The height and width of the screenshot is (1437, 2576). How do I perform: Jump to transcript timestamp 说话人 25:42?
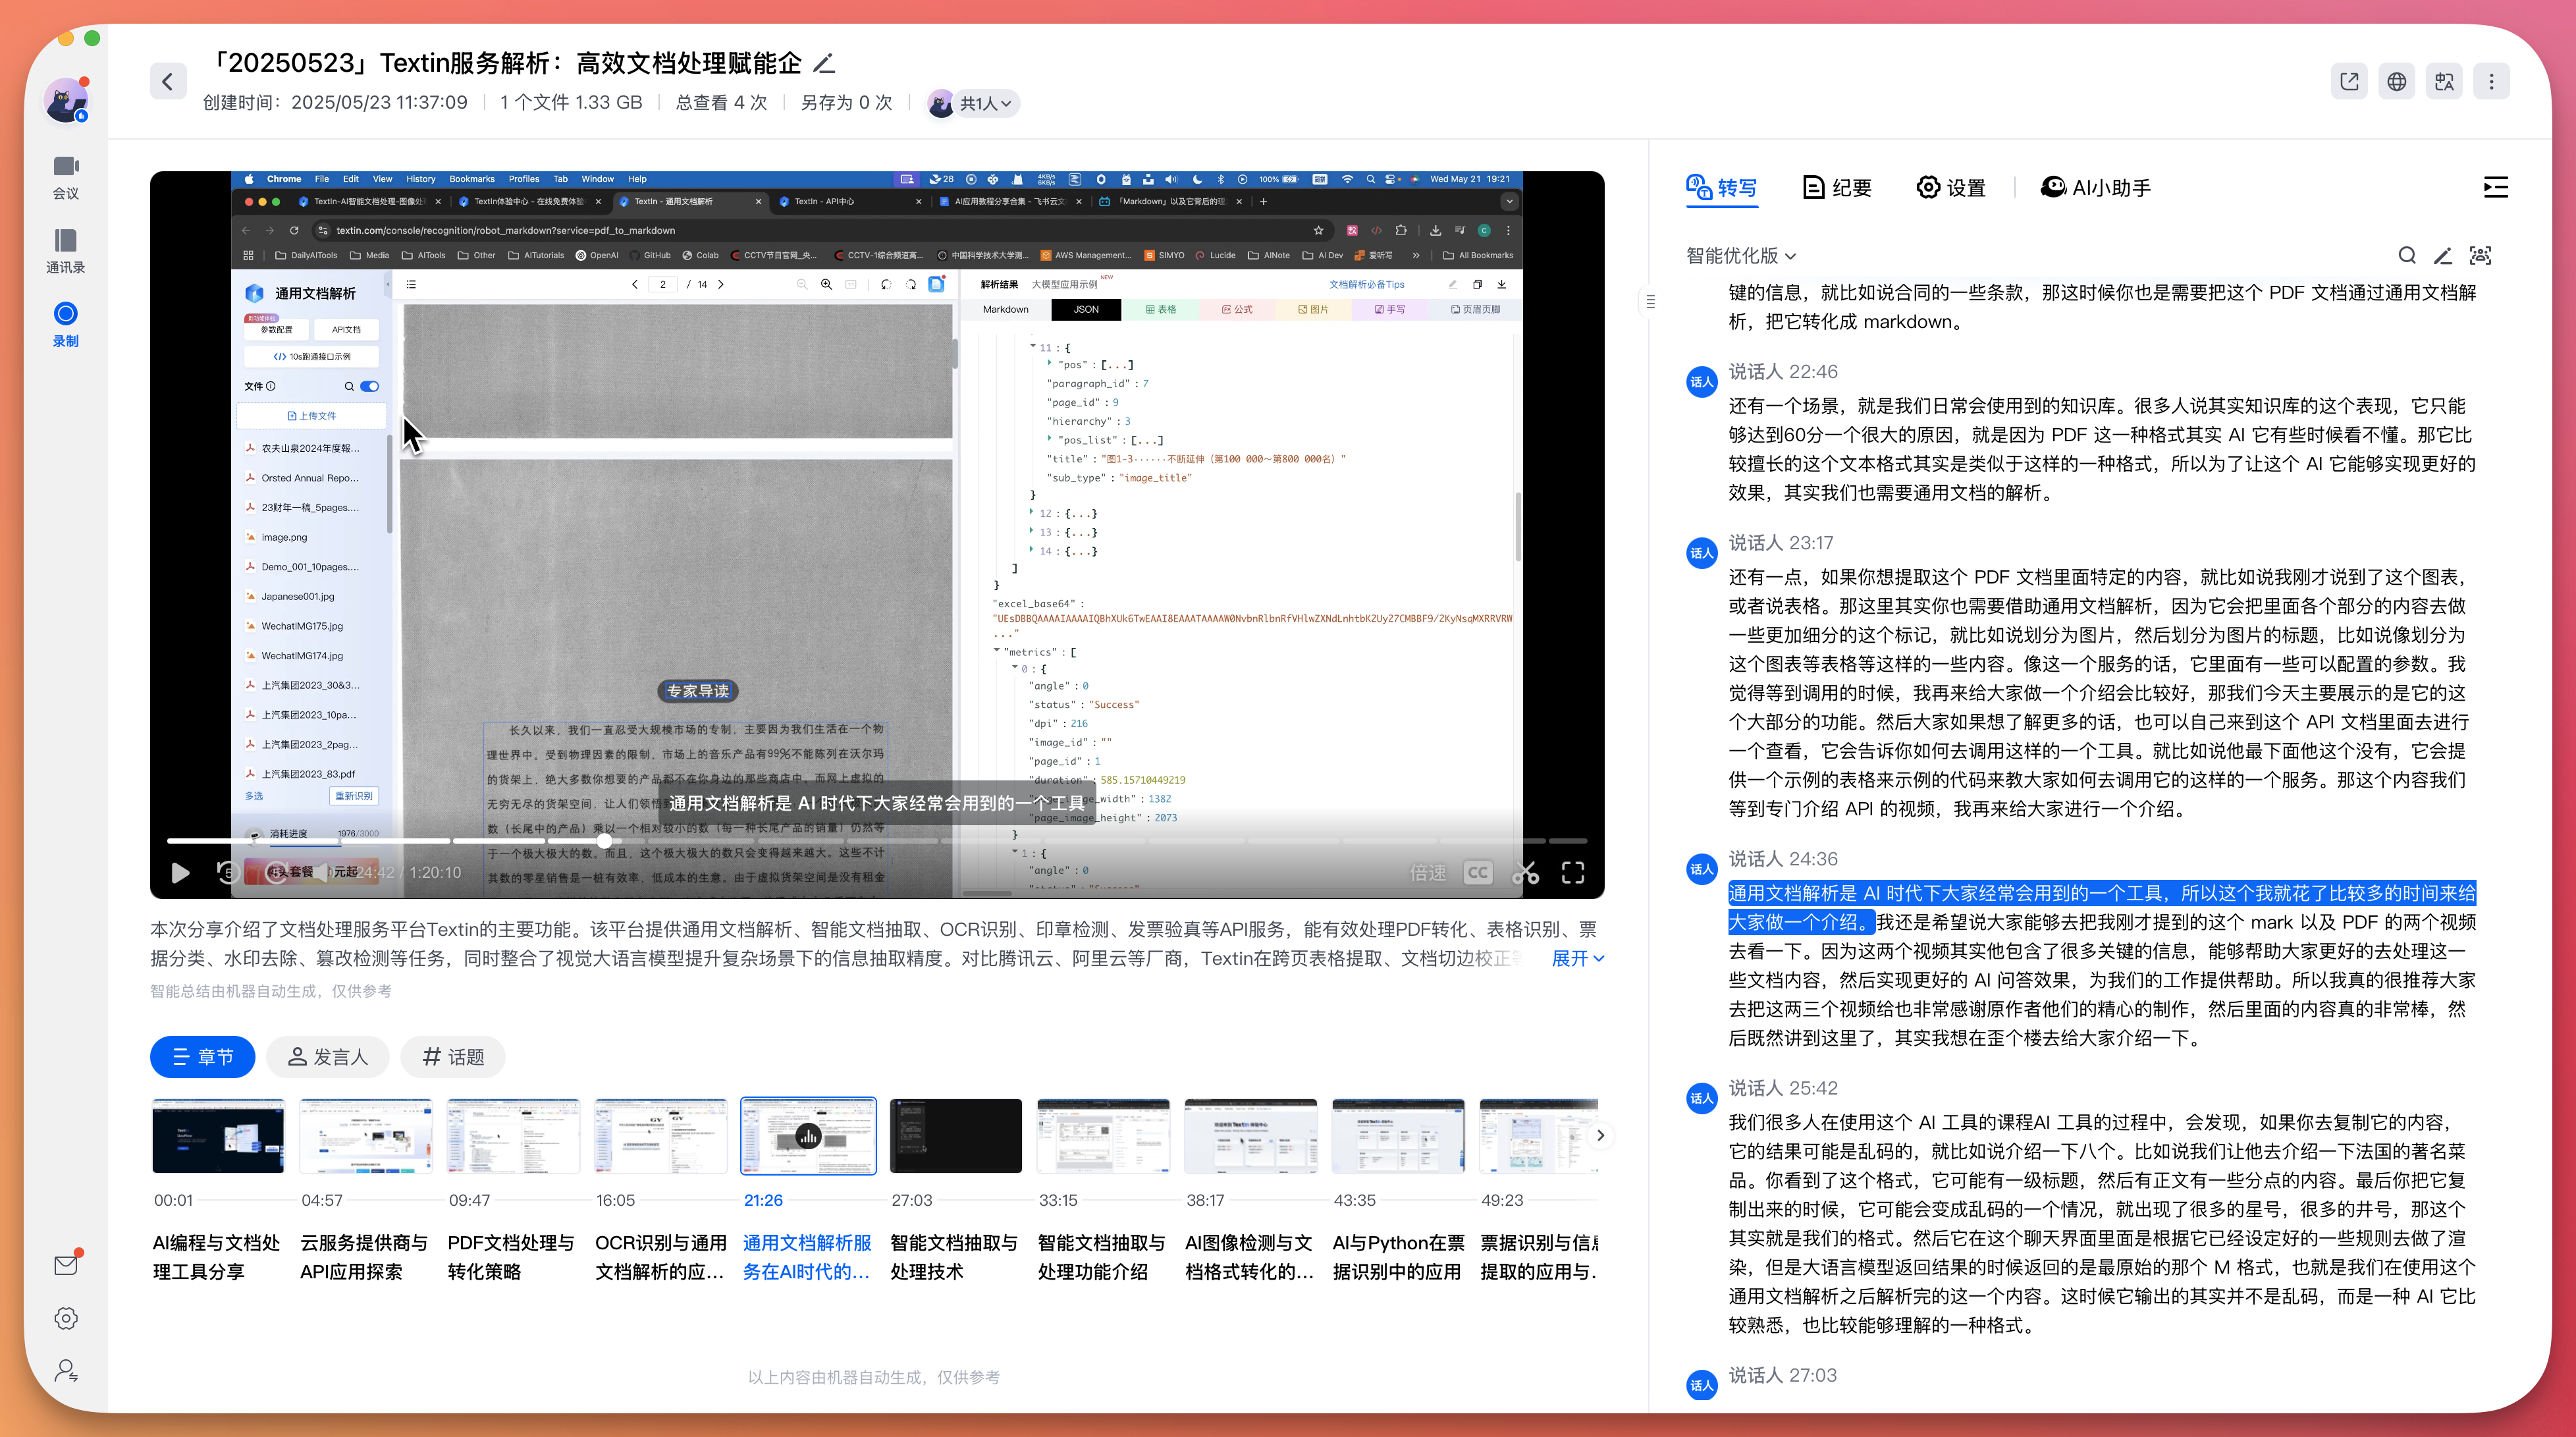click(x=1783, y=1088)
